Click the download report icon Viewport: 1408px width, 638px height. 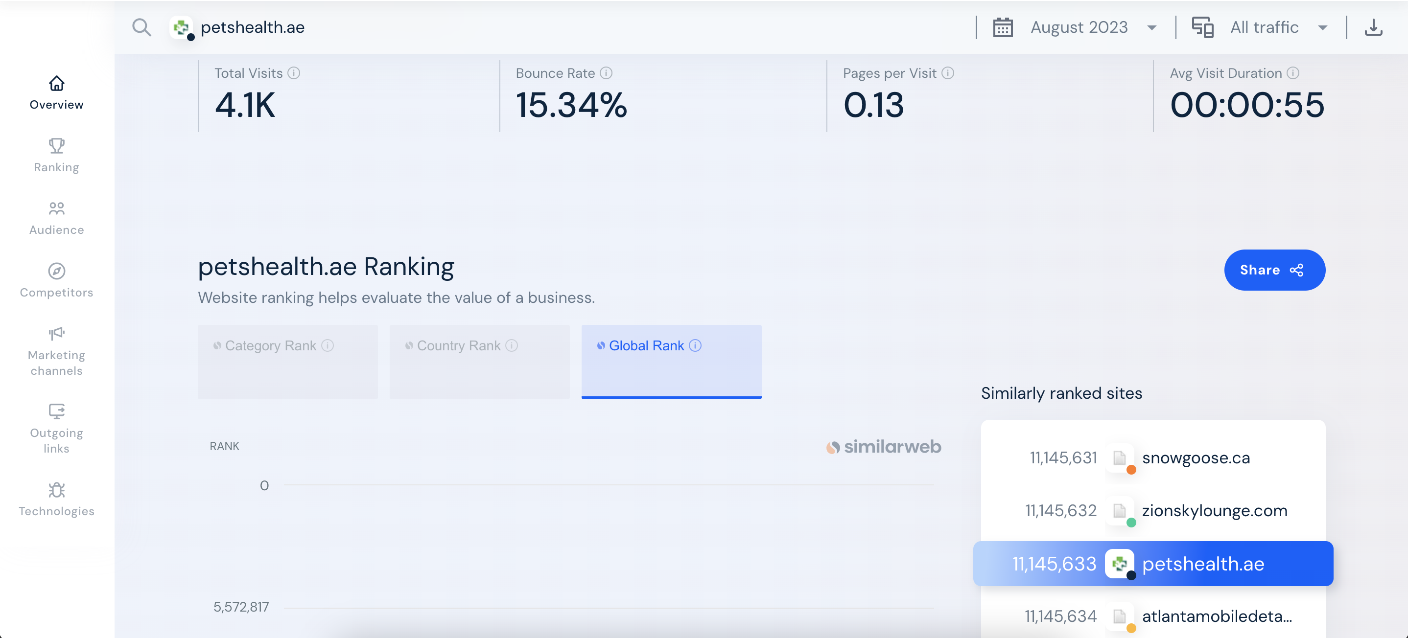point(1373,27)
